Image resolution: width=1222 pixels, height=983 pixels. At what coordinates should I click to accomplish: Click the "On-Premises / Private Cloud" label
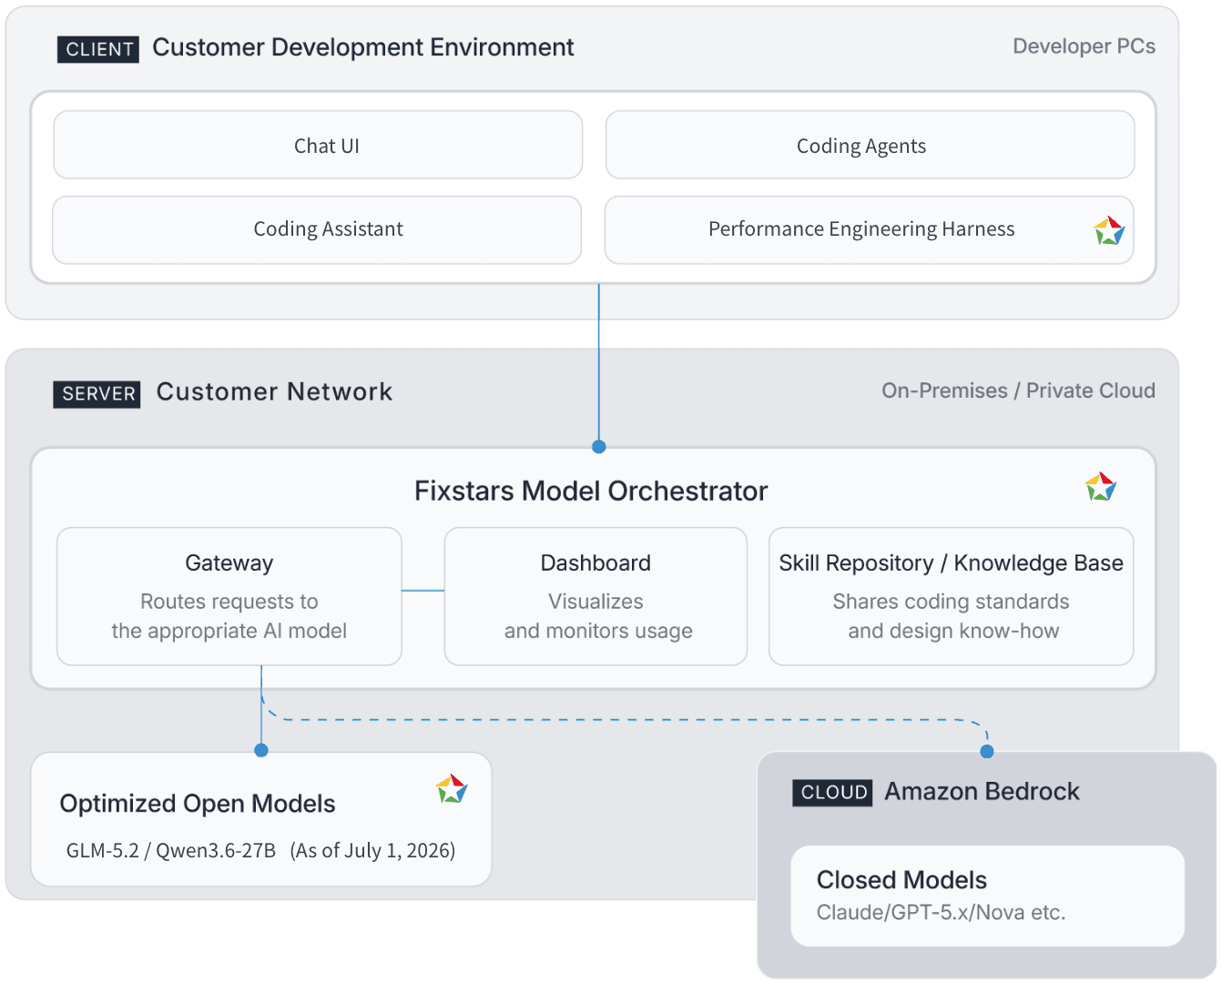pos(1018,390)
